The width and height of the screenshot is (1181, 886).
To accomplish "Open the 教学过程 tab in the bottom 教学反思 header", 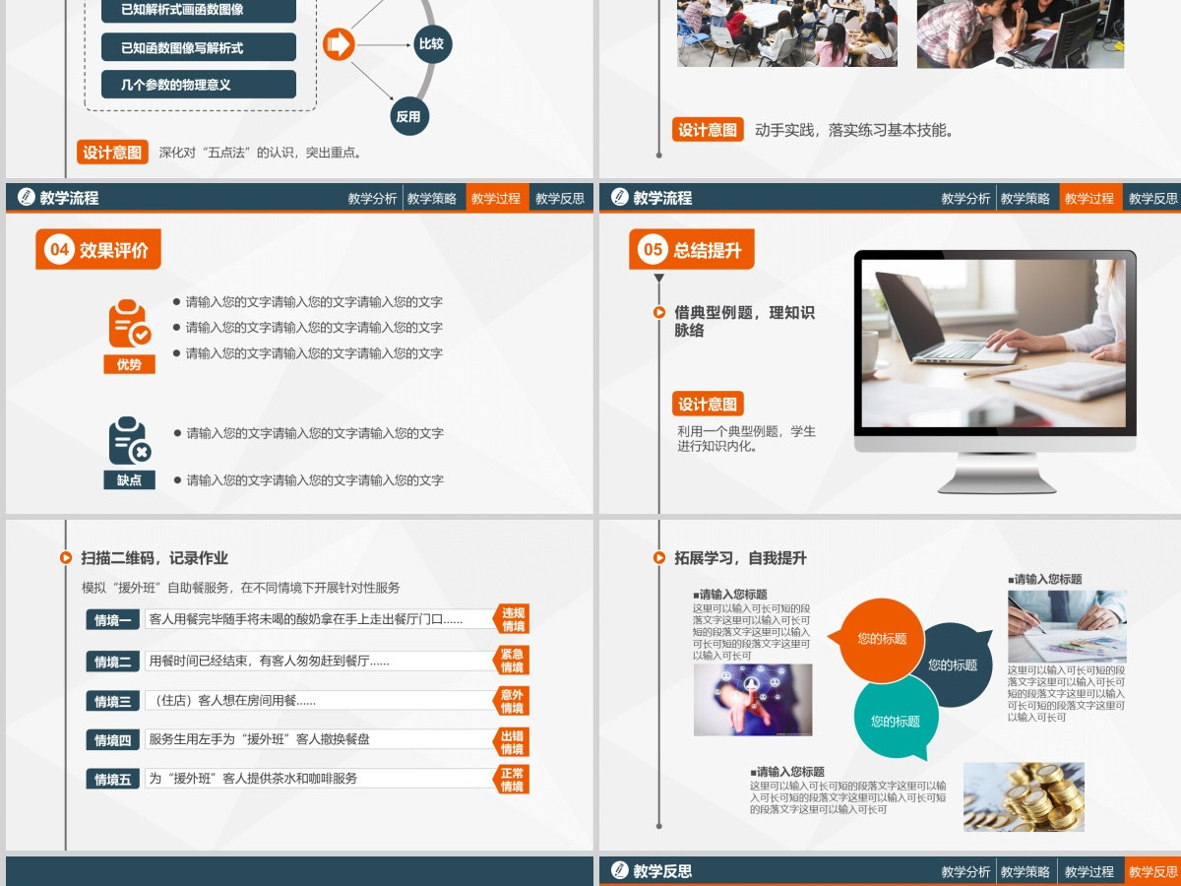I will pyautogui.click(x=1089, y=871).
